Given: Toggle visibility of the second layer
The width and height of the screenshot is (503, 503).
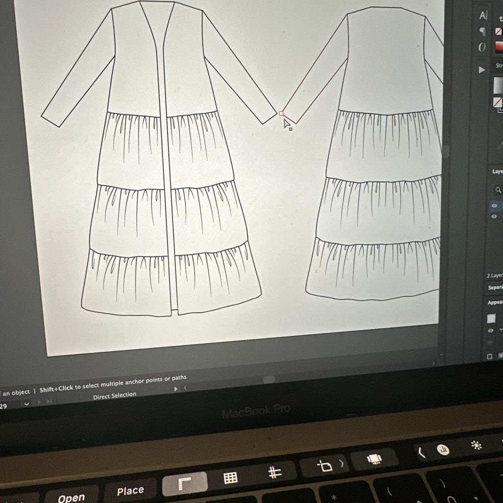Looking at the screenshot, I should (494, 216).
